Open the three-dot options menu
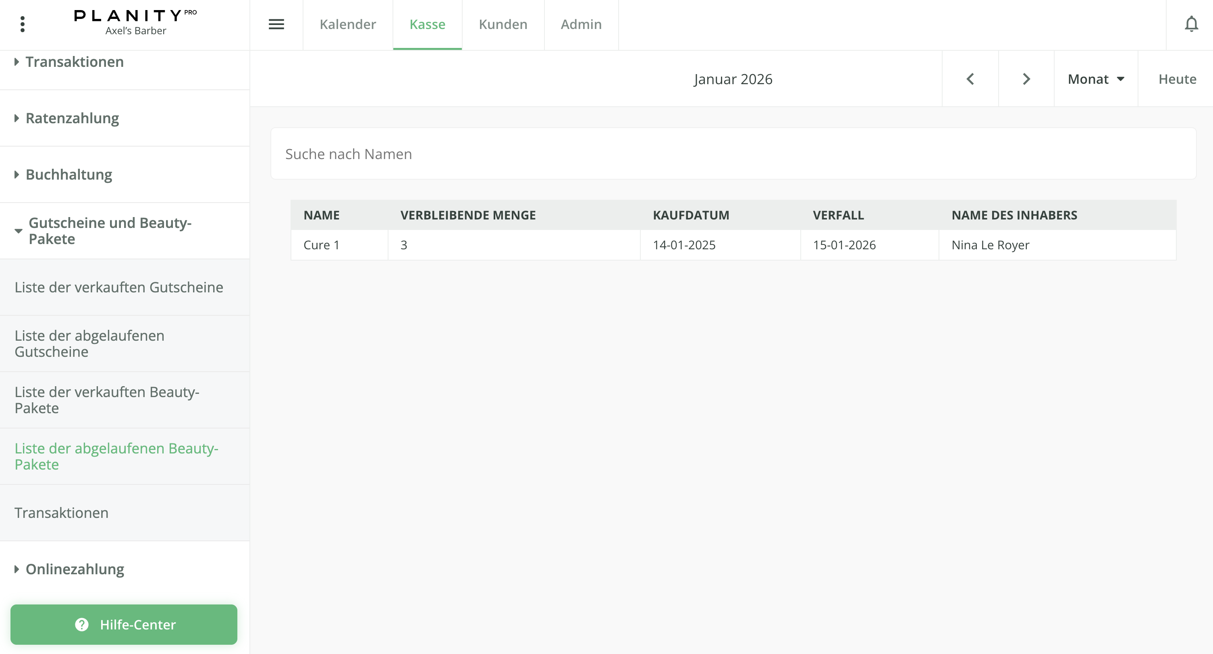The height and width of the screenshot is (654, 1213). (x=22, y=24)
